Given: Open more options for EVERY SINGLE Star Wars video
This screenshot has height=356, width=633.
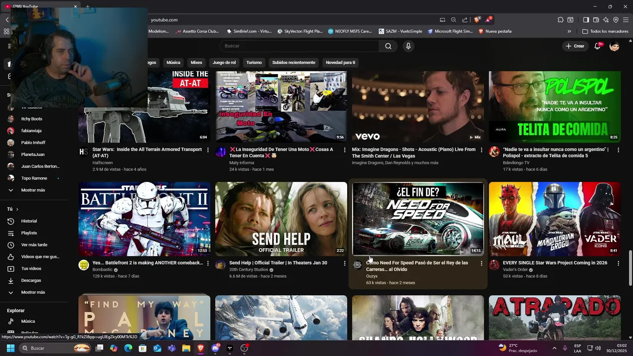Looking at the screenshot, I should pos(618,264).
